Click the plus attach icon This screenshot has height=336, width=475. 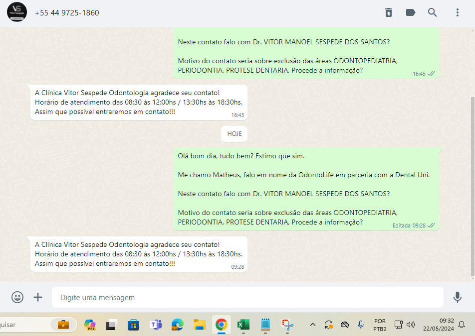tap(38, 297)
